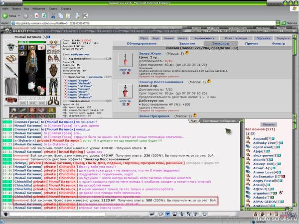Viewport: 299px width, 224px height.
Task: Click the earrings slot icon
Action: click(53, 42)
